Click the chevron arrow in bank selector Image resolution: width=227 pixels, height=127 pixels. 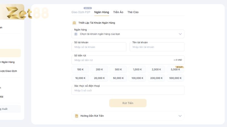[180, 34]
